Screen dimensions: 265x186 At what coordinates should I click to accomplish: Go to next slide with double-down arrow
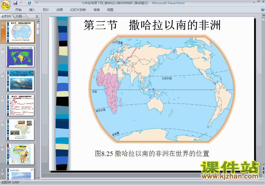(x=263, y=172)
